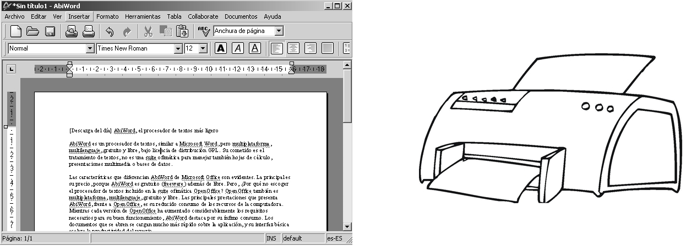Screen dimensions: 686x246
Task: Open the Editar menu
Action: [x=39, y=16]
